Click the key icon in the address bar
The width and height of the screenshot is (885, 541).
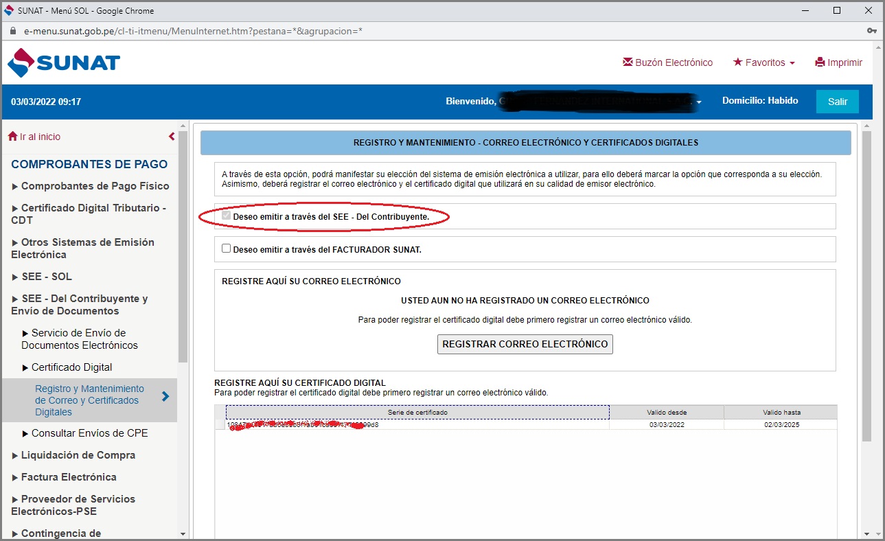point(871,31)
